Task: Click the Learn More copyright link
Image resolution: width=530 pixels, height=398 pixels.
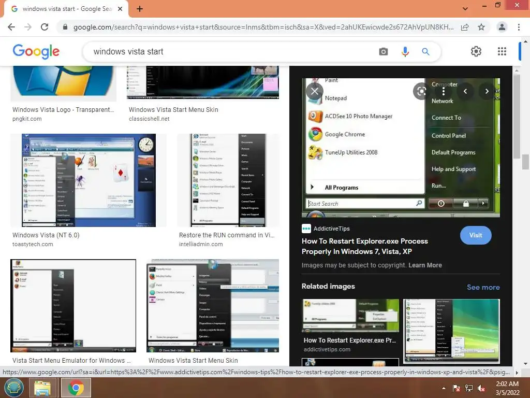Action: (x=425, y=265)
